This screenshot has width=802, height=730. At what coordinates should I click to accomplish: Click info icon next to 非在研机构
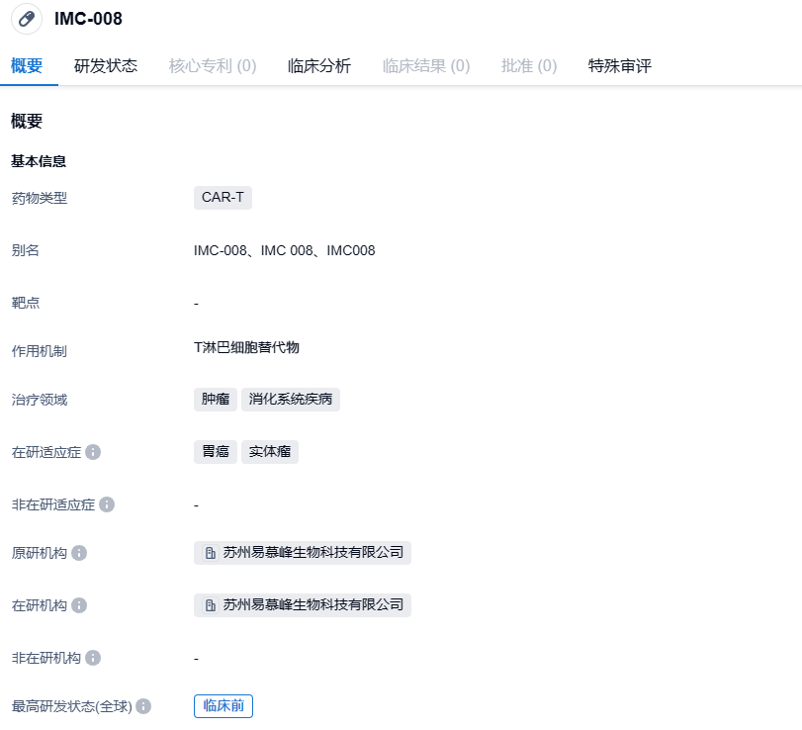pos(93,658)
